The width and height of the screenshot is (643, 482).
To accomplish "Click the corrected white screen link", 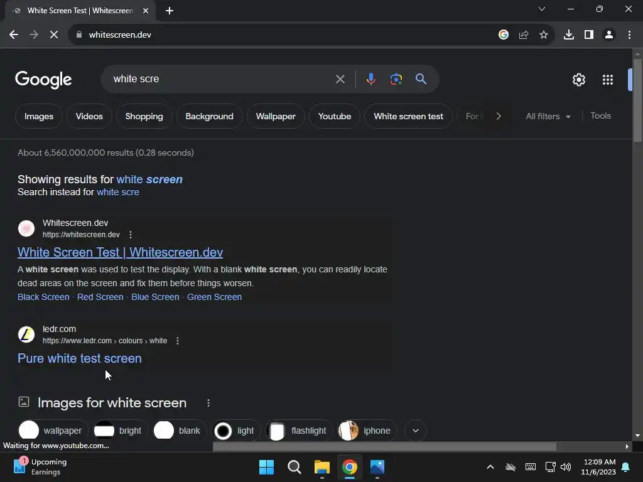I will pos(149,179).
